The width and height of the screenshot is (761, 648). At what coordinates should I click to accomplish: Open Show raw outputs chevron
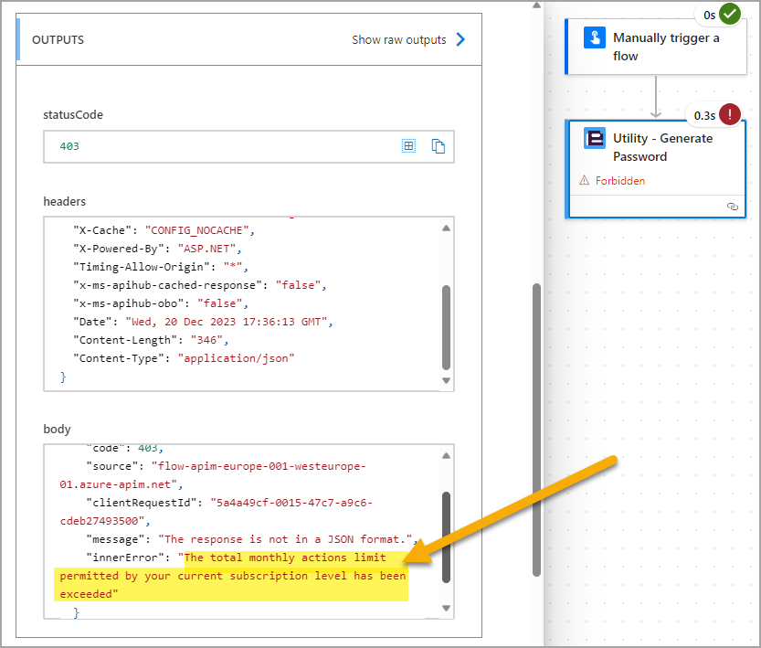point(460,39)
